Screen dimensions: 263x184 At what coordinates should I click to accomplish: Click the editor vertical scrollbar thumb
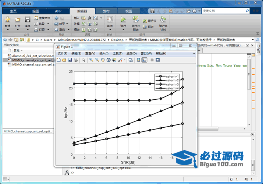coord(249,74)
